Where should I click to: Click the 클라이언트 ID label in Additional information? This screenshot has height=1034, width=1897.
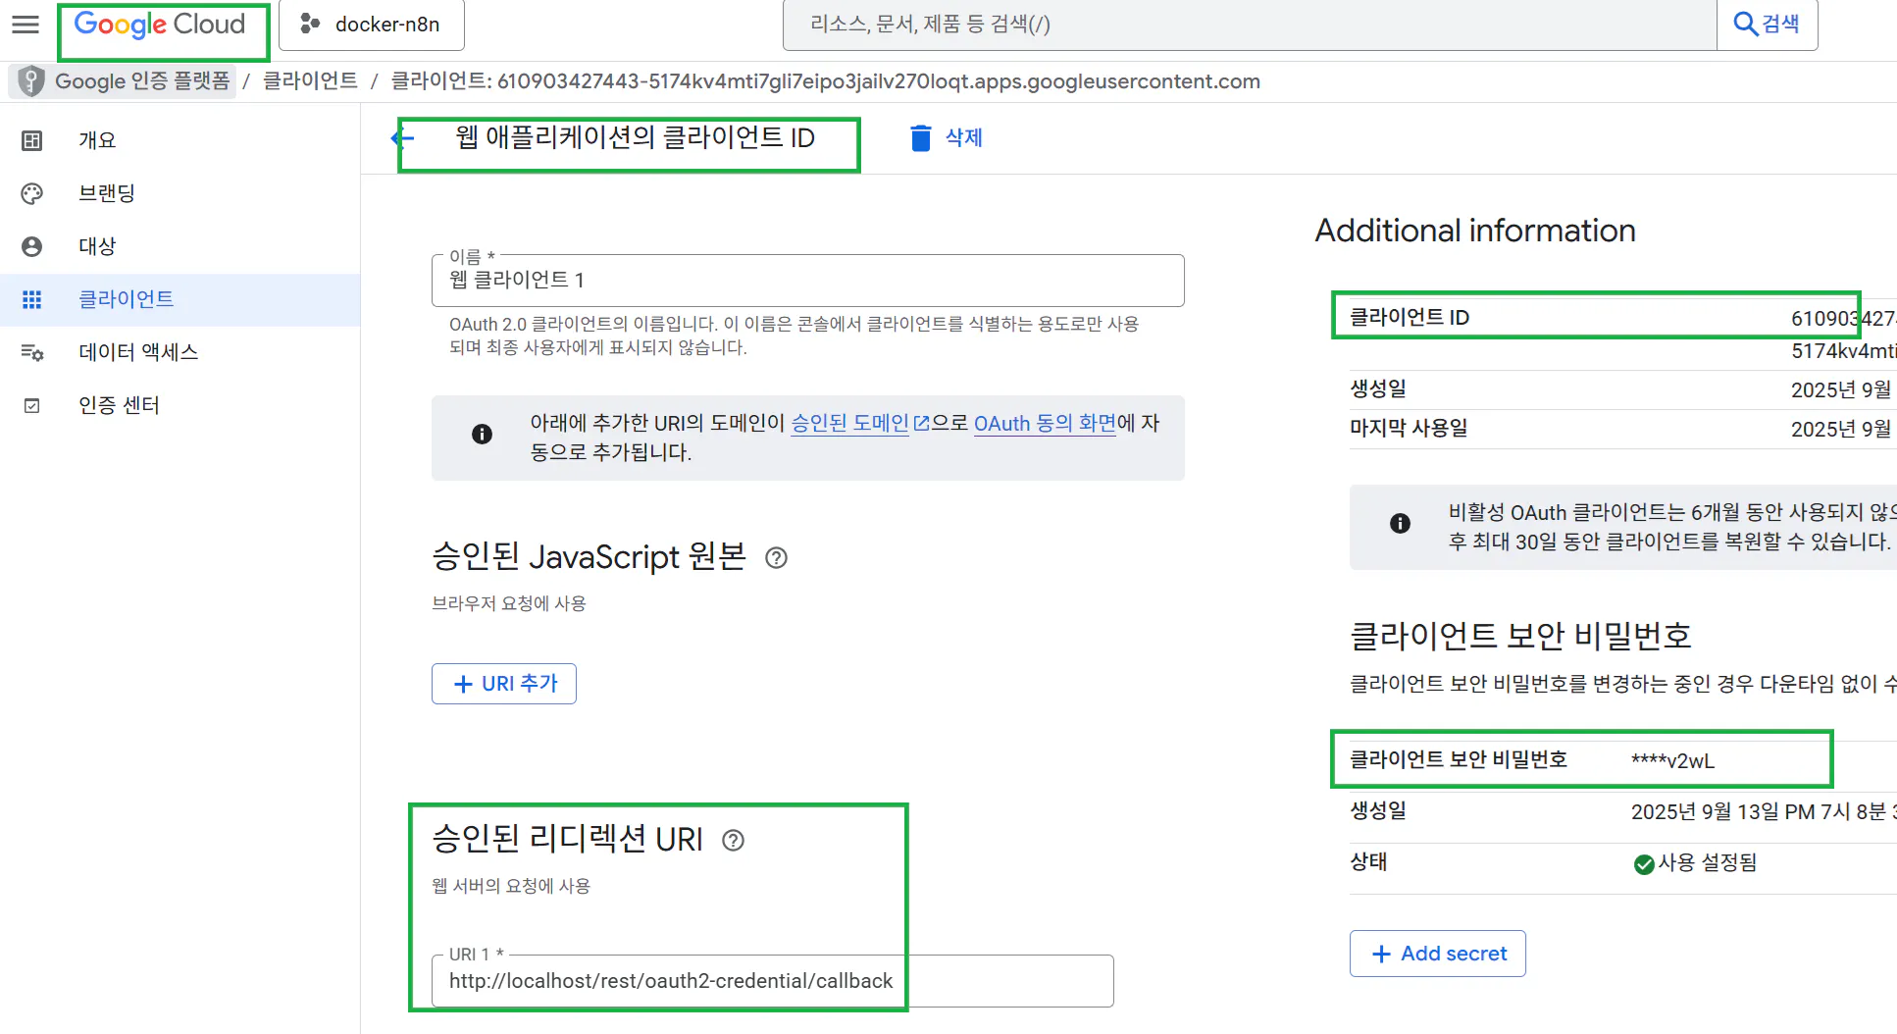1410,317
